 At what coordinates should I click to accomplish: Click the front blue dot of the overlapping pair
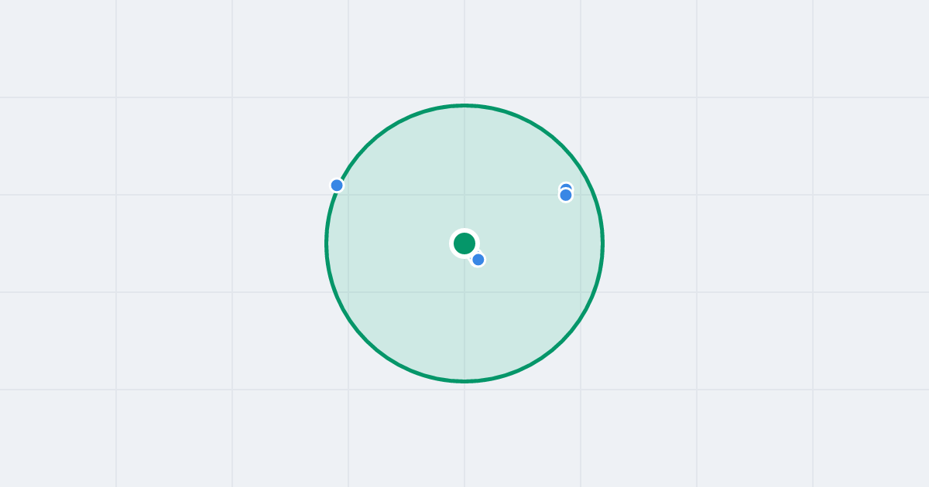point(566,196)
